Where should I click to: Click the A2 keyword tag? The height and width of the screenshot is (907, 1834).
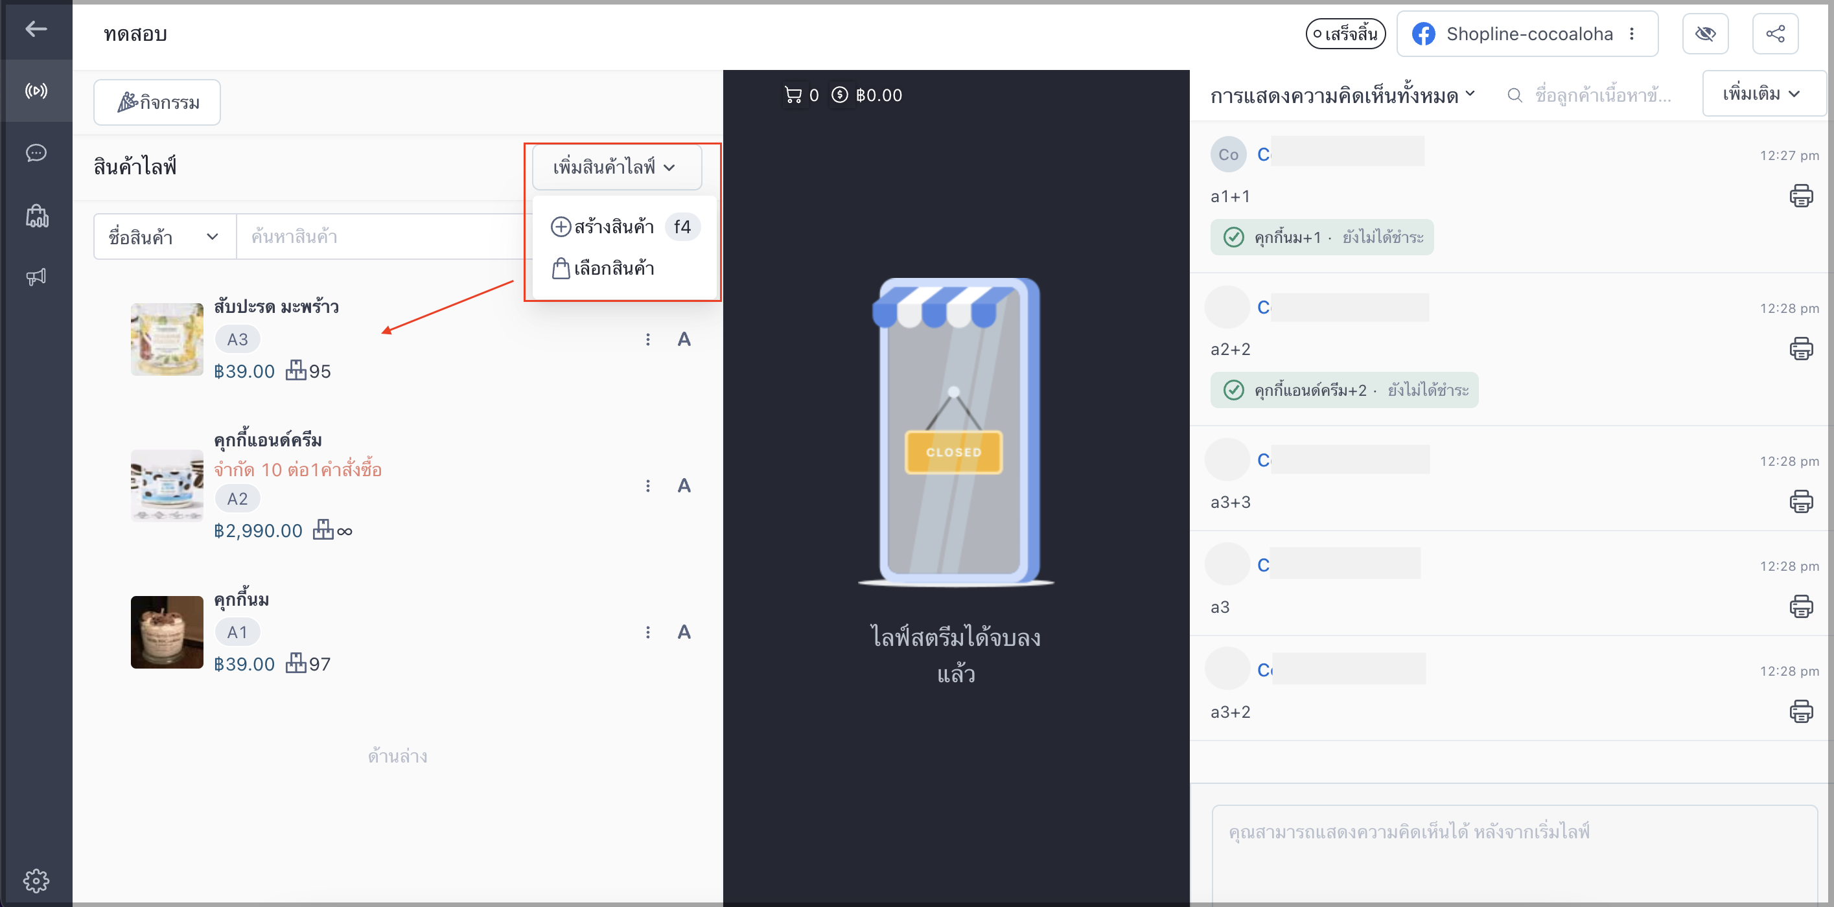237,499
